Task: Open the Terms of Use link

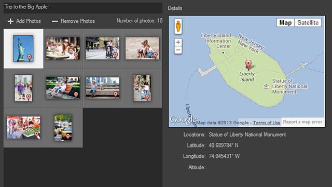Action: coord(267,123)
